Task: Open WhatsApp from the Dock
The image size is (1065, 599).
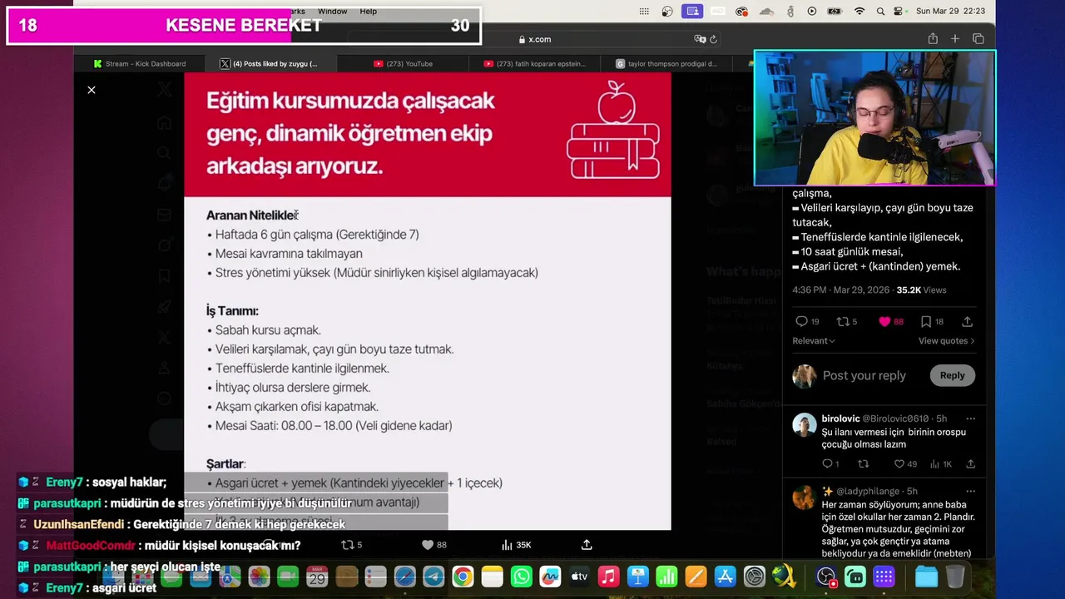Action: click(521, 577)
